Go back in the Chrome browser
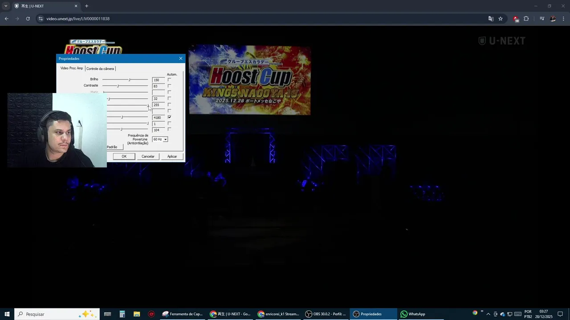 [x=6, y=19]
